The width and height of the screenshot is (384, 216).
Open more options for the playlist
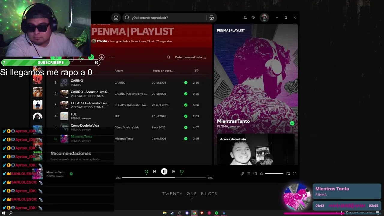[112, 57]
